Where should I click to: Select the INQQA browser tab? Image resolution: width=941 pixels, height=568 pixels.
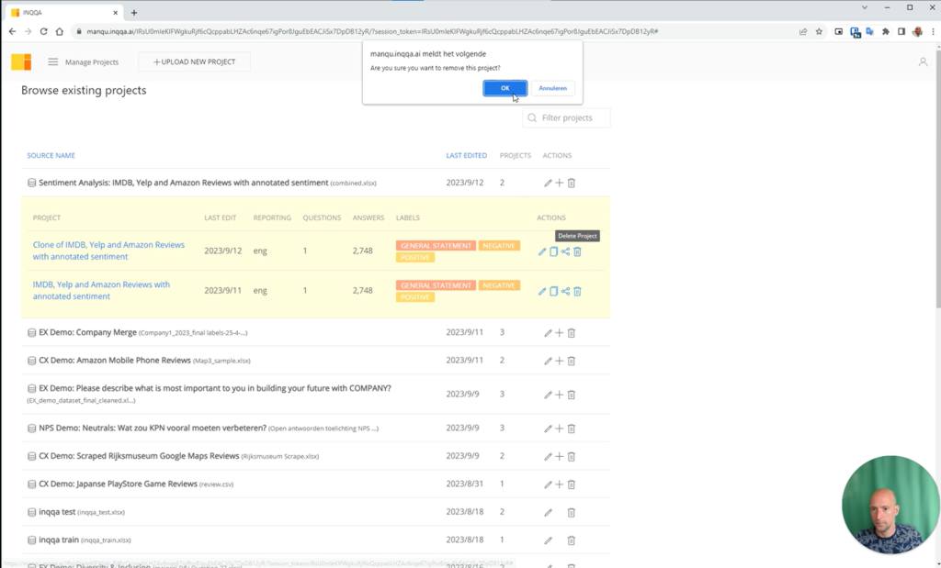click(63, 13)
